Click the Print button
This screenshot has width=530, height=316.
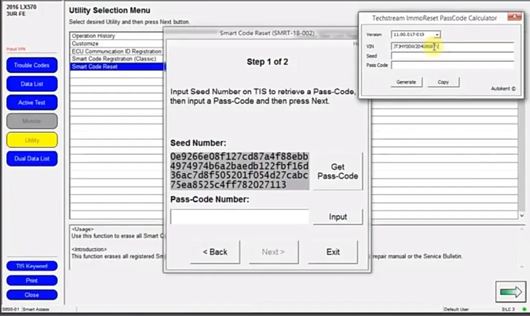pyautogui.click(x=32, y=281)
